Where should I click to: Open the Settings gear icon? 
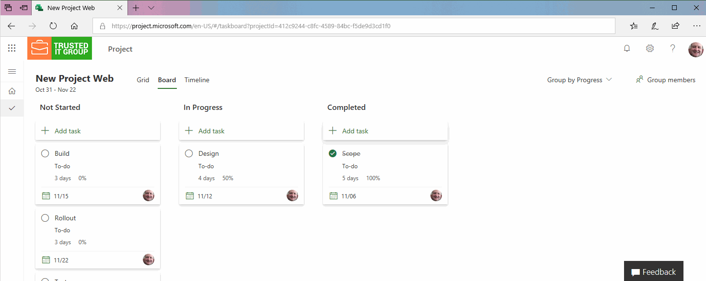649,48
